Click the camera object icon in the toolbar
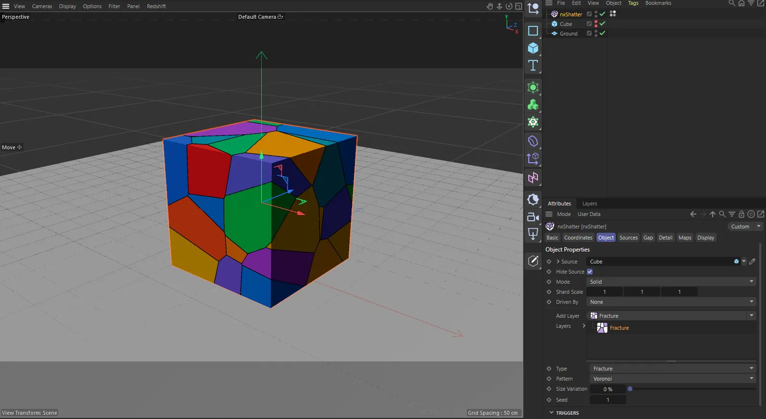The image size is (766, 419). 533,217
